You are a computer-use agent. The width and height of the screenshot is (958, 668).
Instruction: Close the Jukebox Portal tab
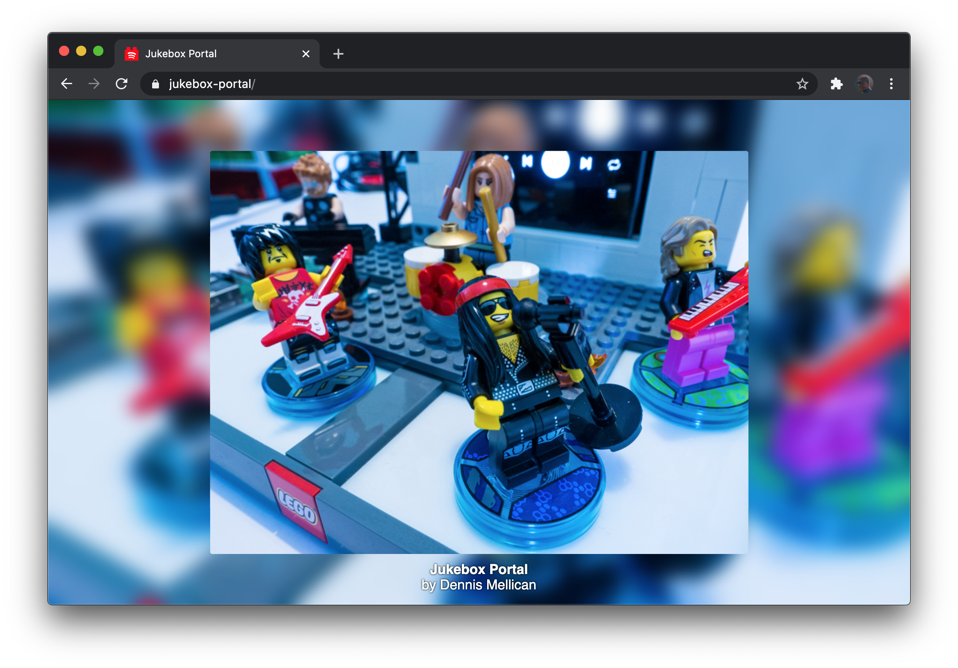[x=306, y=54]
